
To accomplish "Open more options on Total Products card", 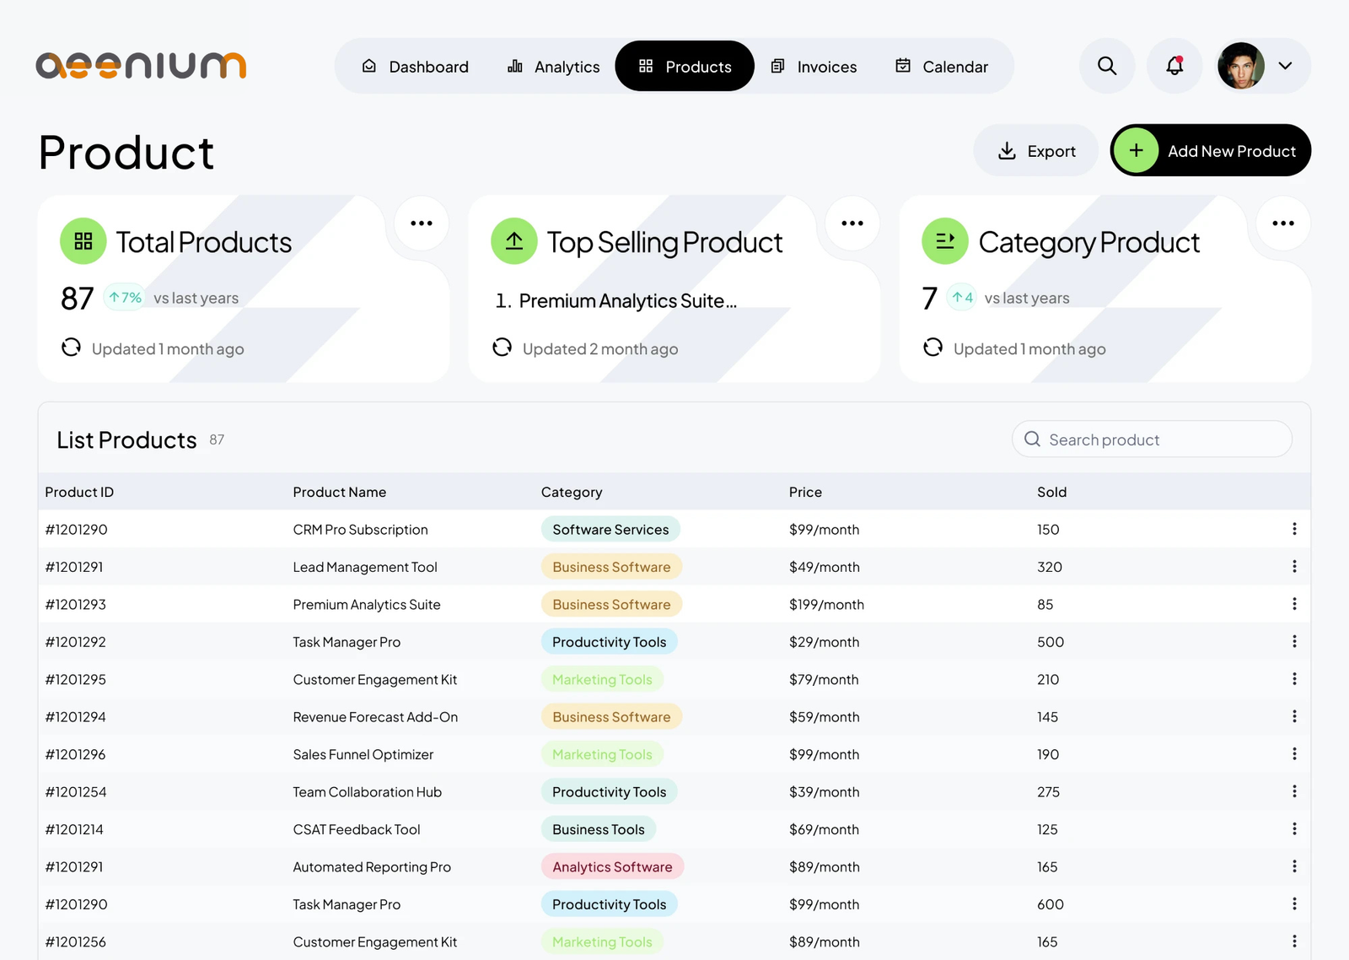I will pos(422,224).
